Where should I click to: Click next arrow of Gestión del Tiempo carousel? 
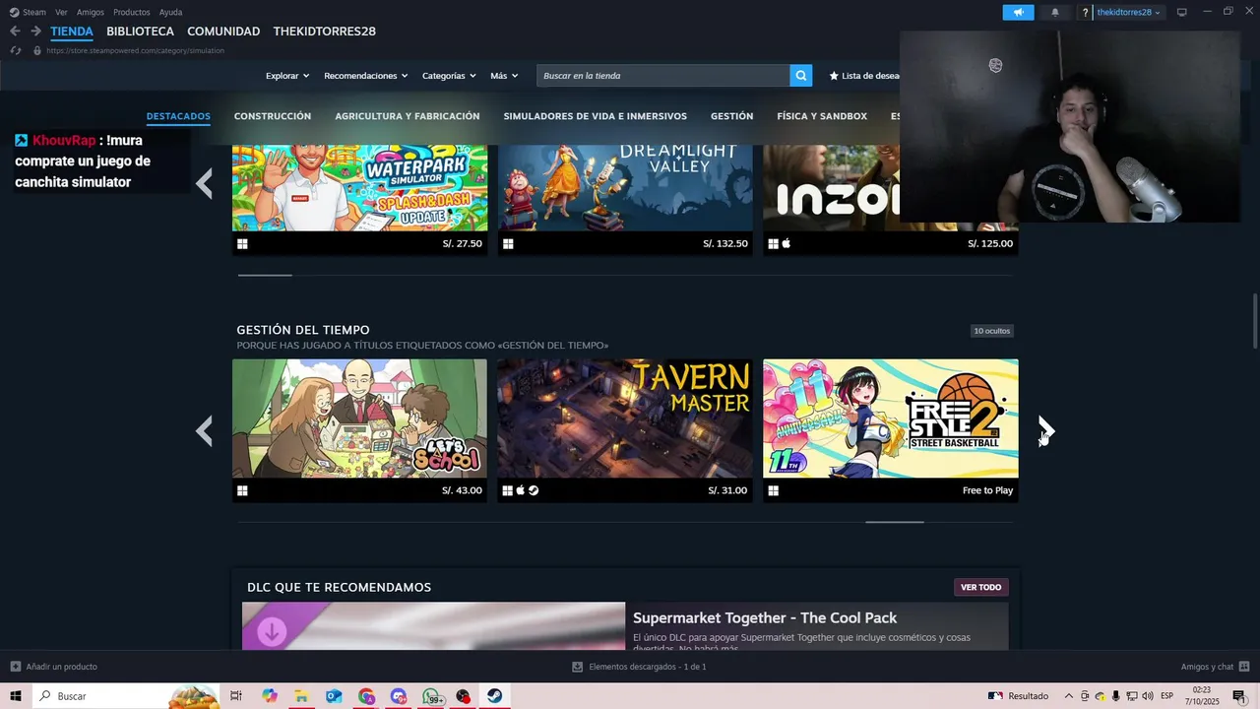click(x=1045, y=430)
